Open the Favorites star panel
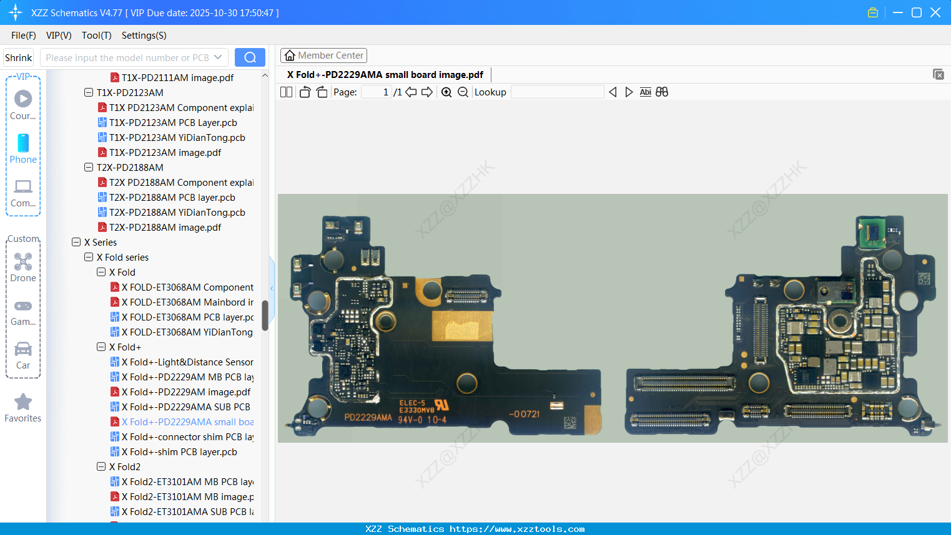Screen dimensions: 951x535 (x=23, y=407)
